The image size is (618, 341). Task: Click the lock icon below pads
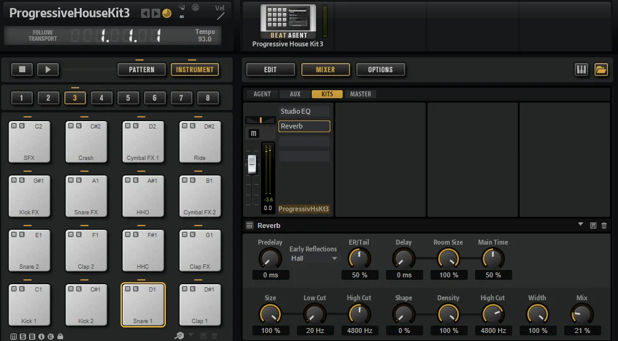pos(60,337)
